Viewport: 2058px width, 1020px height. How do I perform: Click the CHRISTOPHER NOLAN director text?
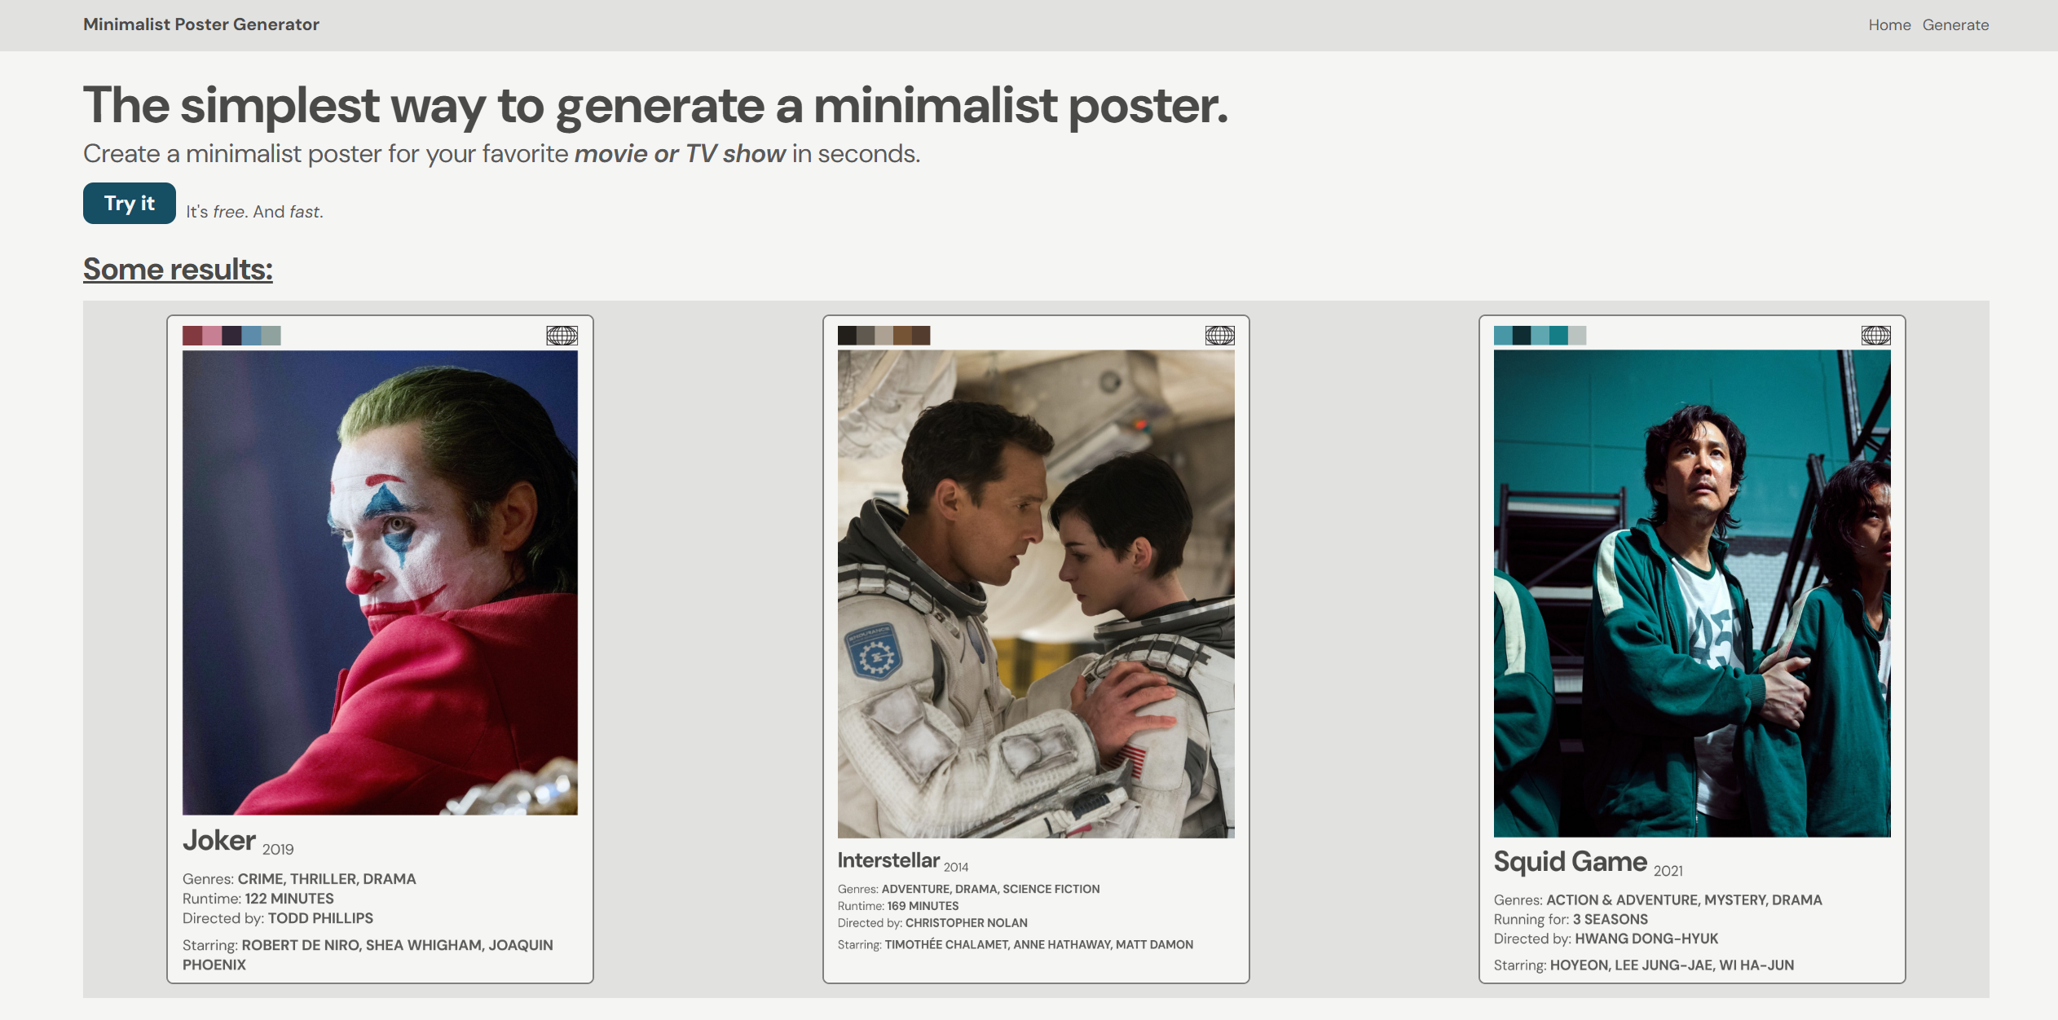click(967, 923)
